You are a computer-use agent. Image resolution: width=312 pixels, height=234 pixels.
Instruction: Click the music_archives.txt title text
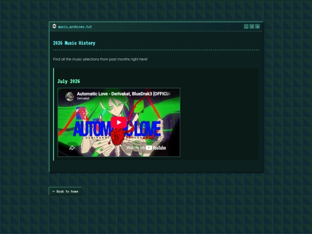[x=75, y=27]
